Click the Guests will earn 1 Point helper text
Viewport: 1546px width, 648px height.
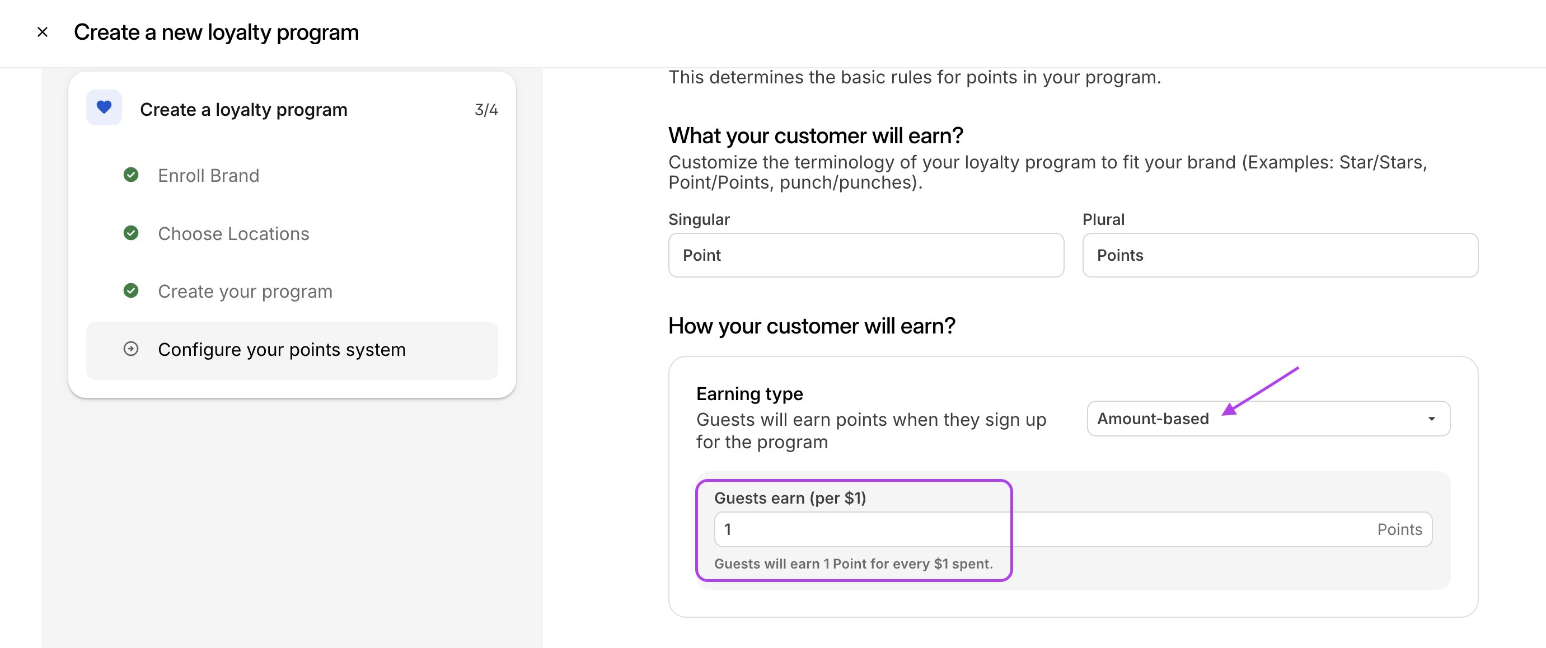click(x=853, y=564)
